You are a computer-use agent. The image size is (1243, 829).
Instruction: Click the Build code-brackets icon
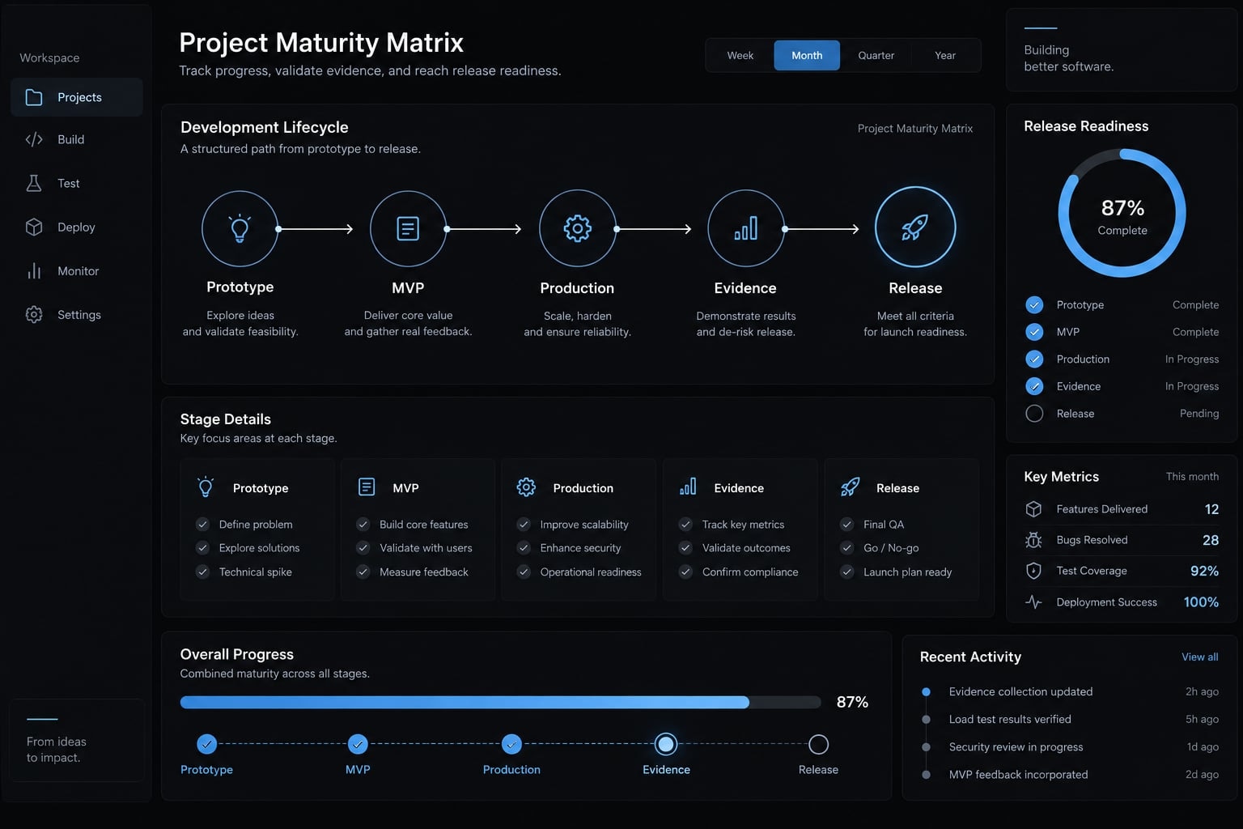[x=34, y=139]
